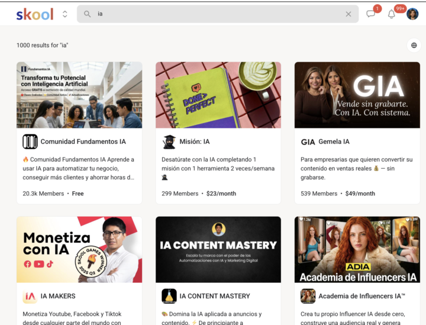Screen dimensions: 426x325
Task: Click the Misión: IA ninja icon
Action: click(169, 141)
